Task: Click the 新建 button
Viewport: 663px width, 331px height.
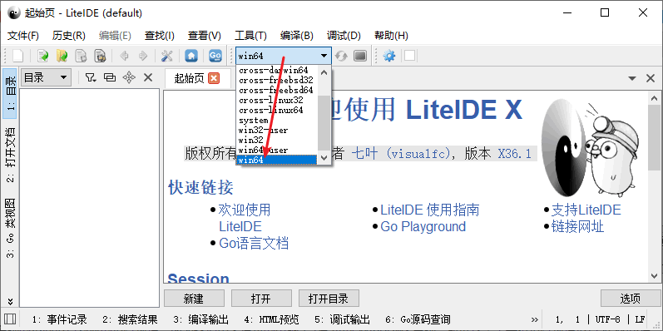Action: coord(194,299)
